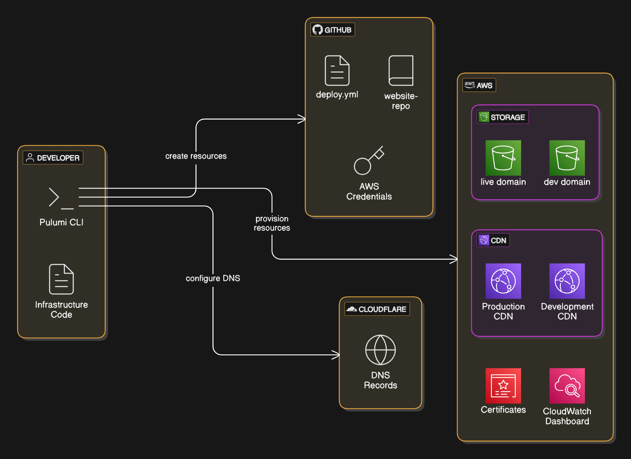Select the 'AWS' group label text
631x459 pixels.
click(x=484, y=86)
